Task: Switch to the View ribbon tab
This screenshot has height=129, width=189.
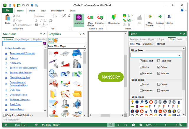Action: coord(43,11)
